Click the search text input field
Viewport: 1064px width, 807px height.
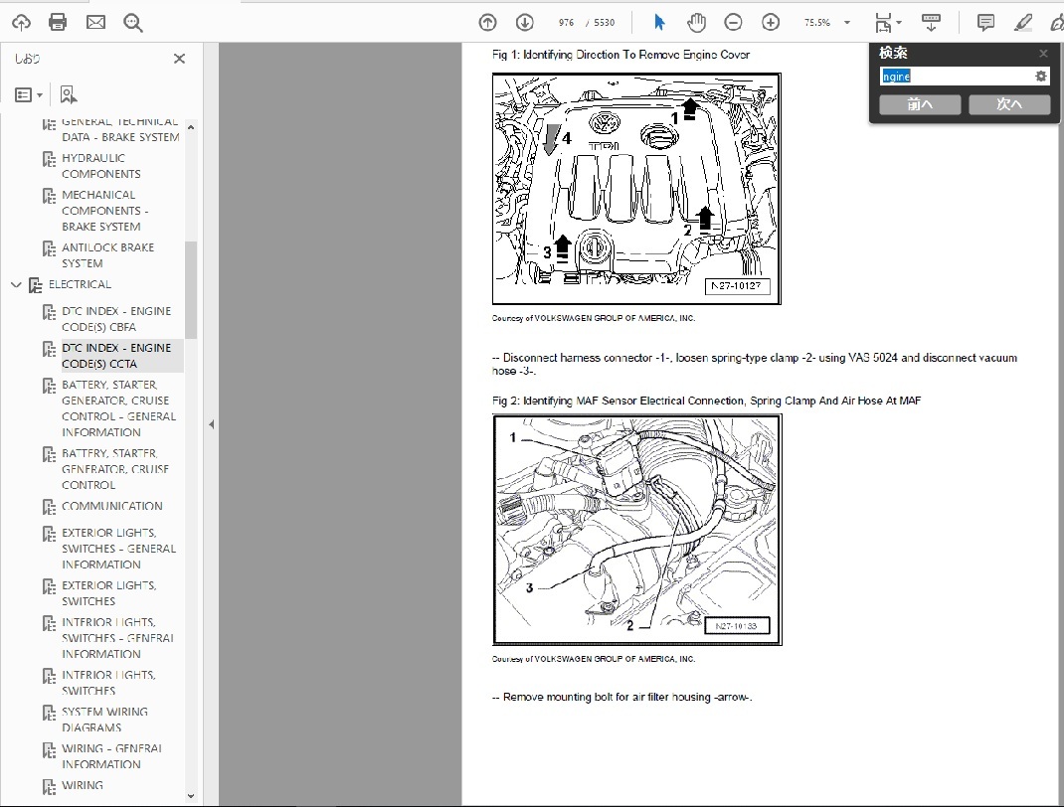(956, 77)
